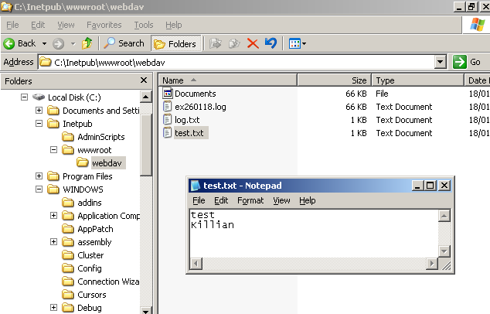Open Notepad's Format menu

[250, 200]
